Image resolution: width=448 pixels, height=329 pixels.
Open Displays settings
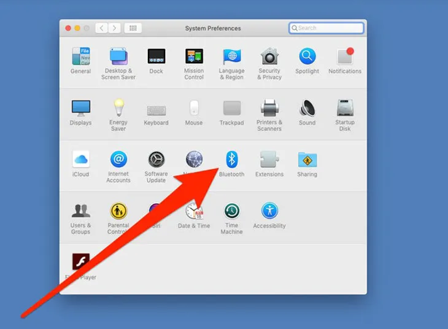pyautogui.click(x=80, y=109)
